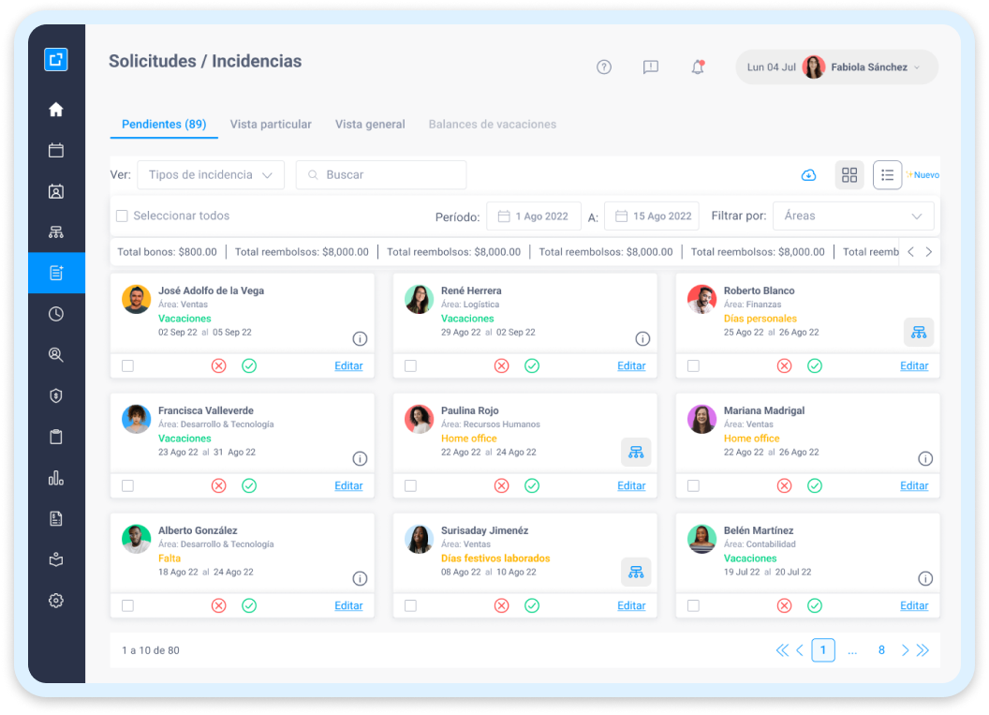This screenshot has width=989, height=715.
Task: Open the clock icon in sidebar
Action: coord(56,314)
